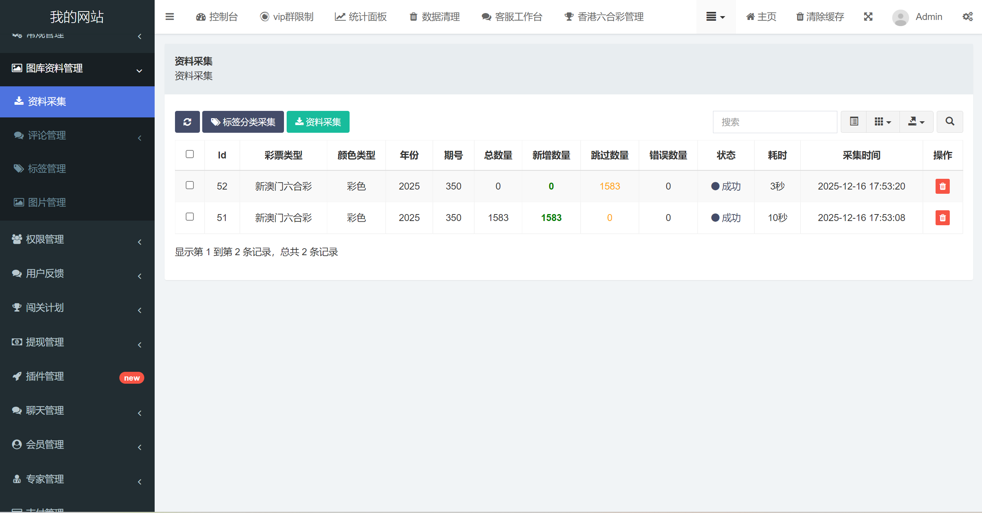Expand the 权限管理 sidebar menu
Screen dimensions: 982x513
[x=77, y=239]
